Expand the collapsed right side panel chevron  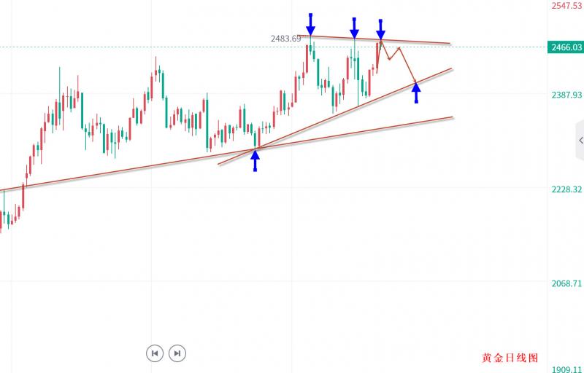click(580, 139)
